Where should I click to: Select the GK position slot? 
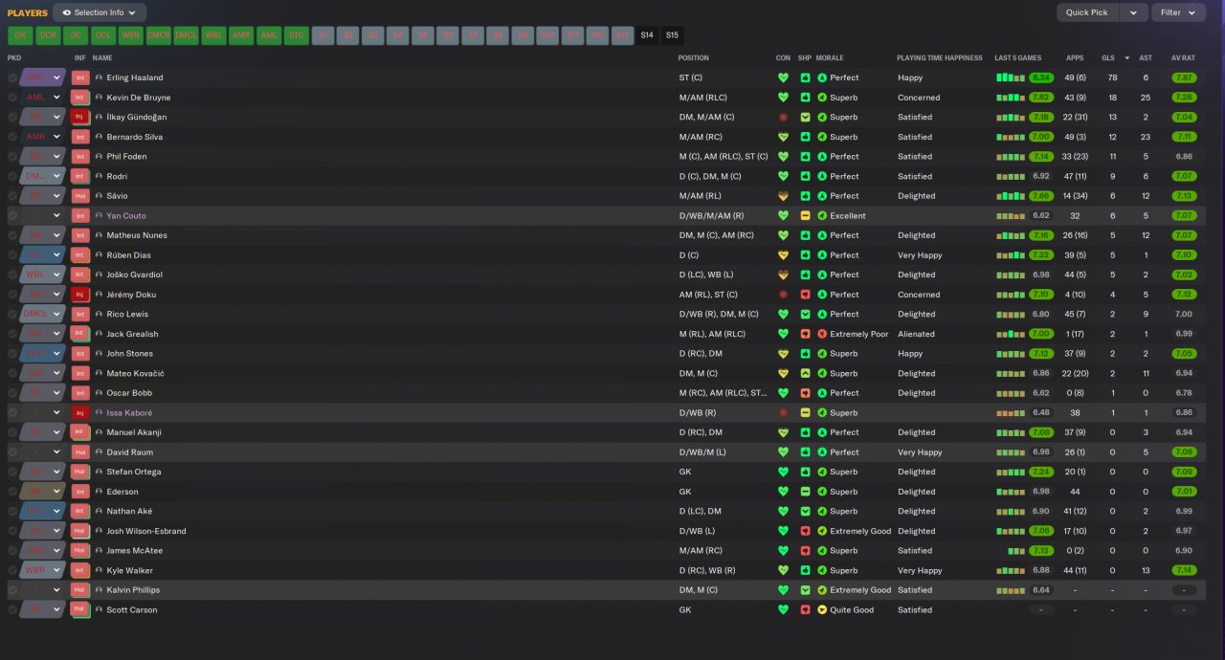20,35
